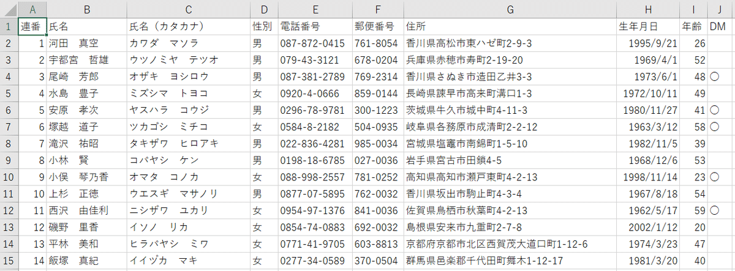This screenshot has height=271, width=735.
Task: Select column A header
Action: [x=32, y=9]
